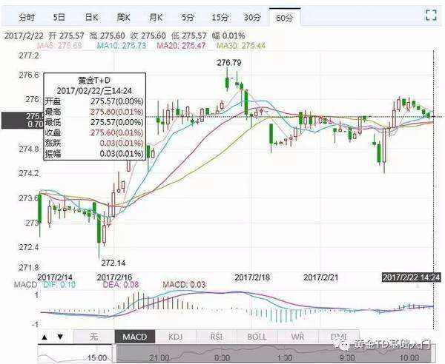
Task: Click the DEA: 0.08 value
Action: 121,284
